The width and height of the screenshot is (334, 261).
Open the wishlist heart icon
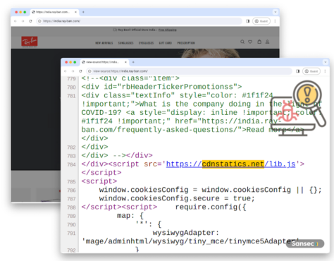tap(250, 42)
